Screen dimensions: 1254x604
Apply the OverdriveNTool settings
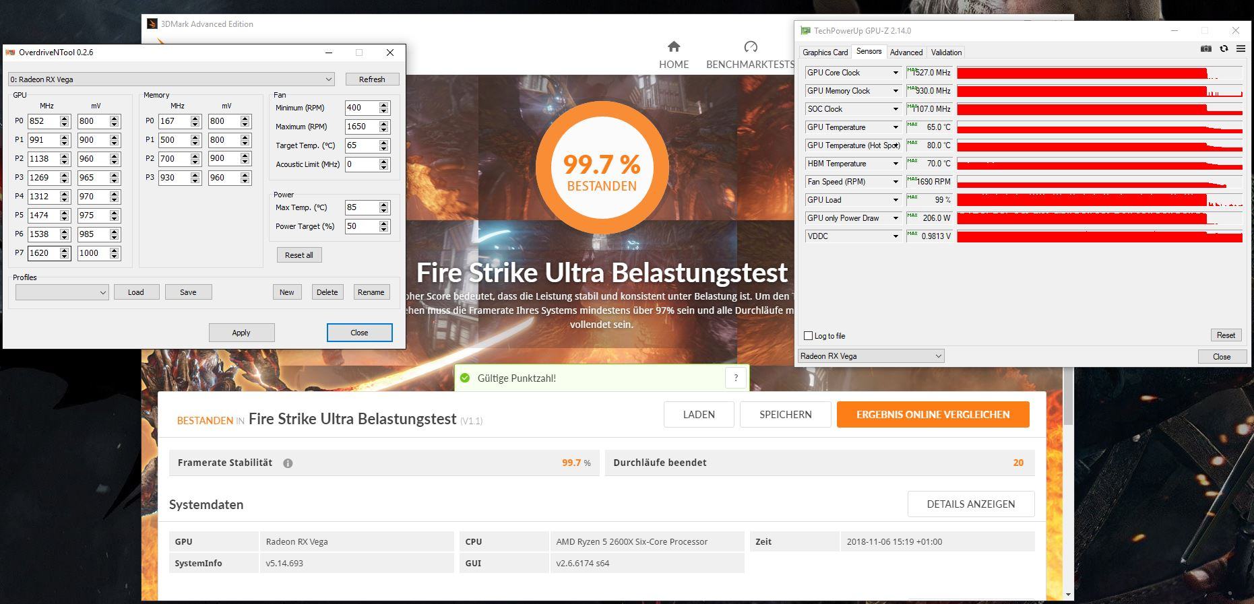click(x=241, y=333)
